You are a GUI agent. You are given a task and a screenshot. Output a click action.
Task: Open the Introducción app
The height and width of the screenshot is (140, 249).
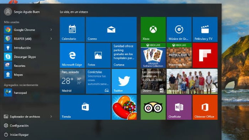pyautogui.click(x=22, y=48)
